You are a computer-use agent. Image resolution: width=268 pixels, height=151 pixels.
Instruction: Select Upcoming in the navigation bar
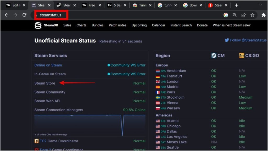pyautogui.click(x=139, y=25)
